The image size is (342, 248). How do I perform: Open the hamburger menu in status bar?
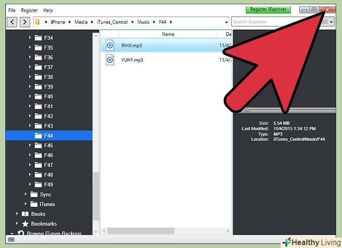(x=11, y=240)
